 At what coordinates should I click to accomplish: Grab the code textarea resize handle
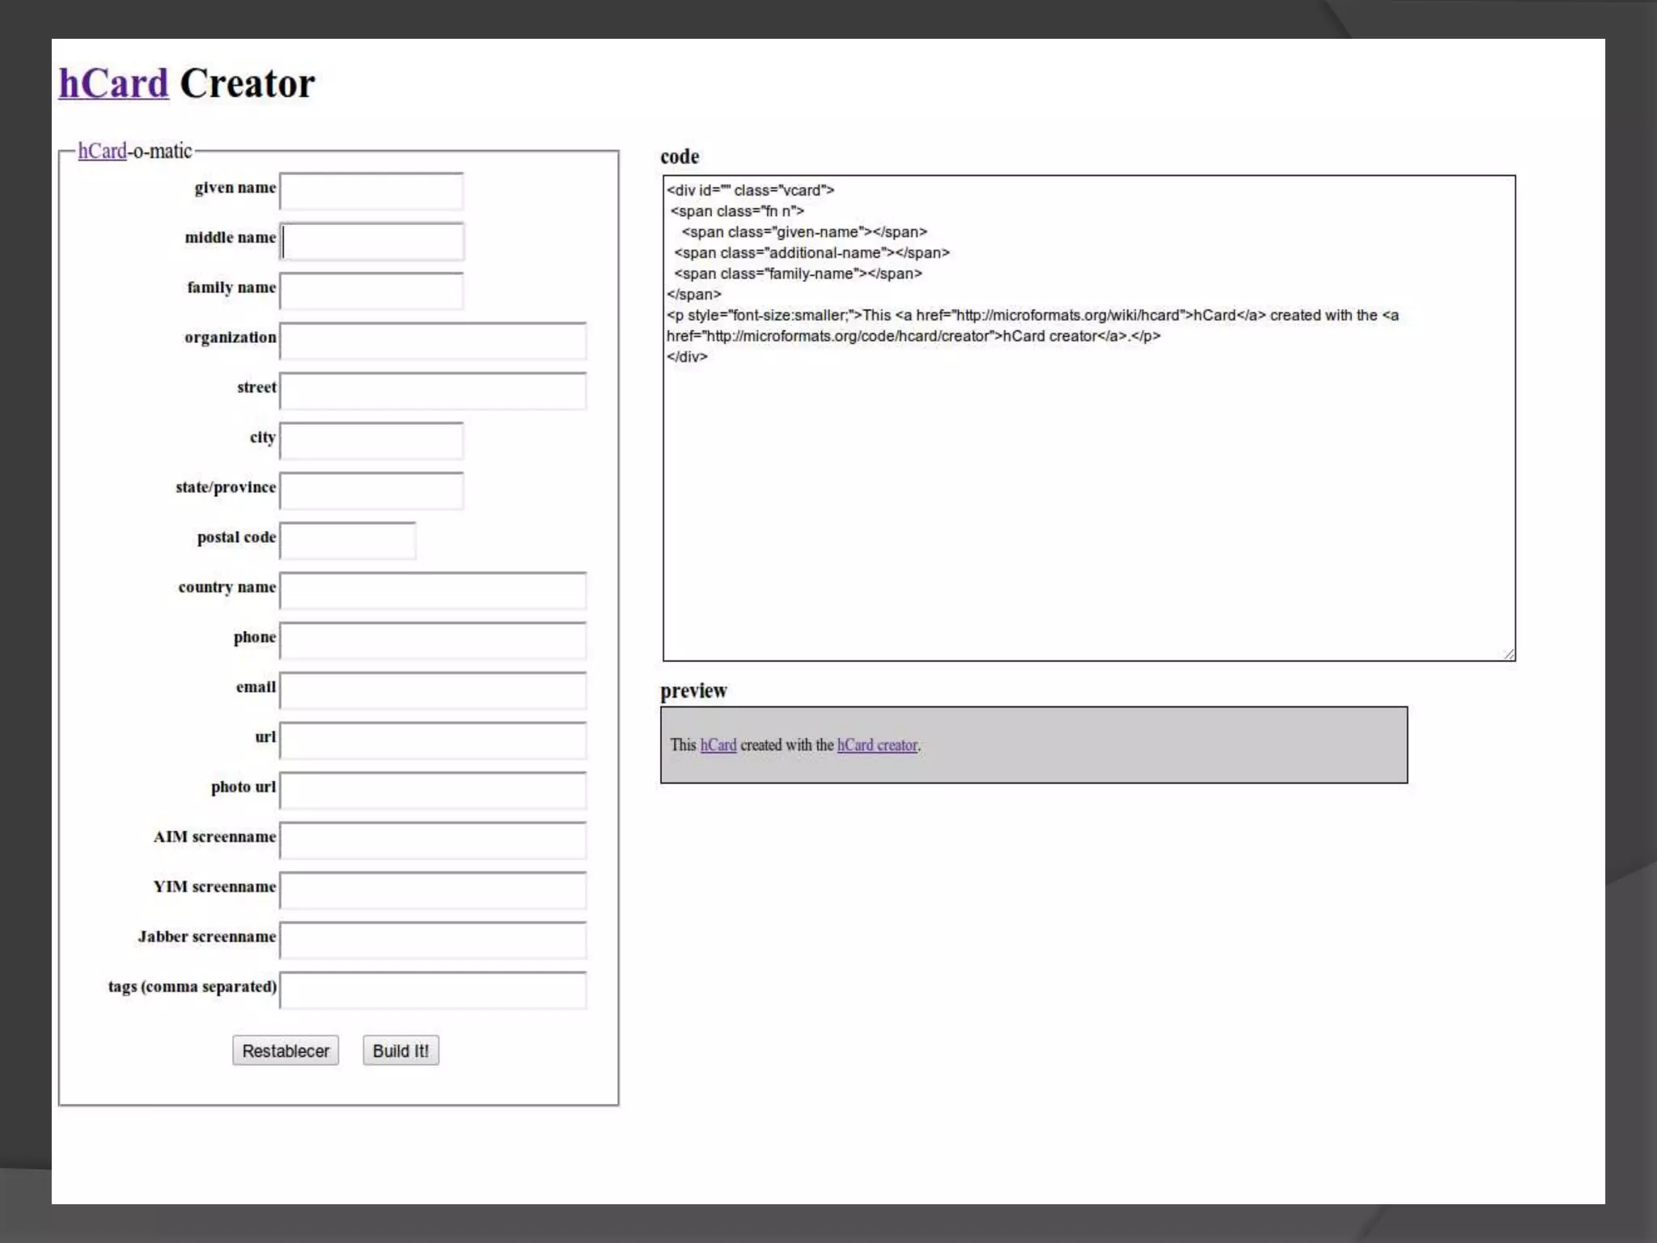(1509, 654)
